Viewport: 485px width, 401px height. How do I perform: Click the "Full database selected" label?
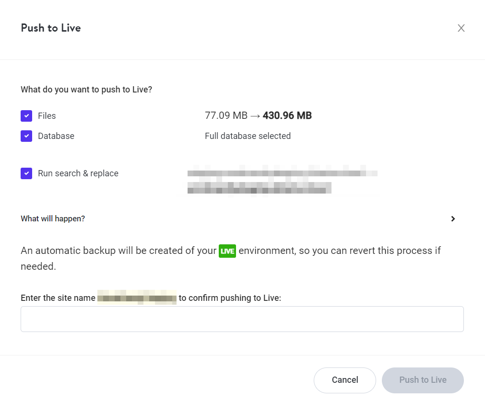[248, 136]
